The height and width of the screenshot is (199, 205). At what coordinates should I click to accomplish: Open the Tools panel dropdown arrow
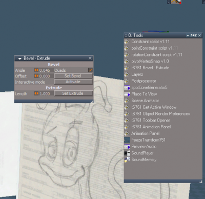coord(188,35)
